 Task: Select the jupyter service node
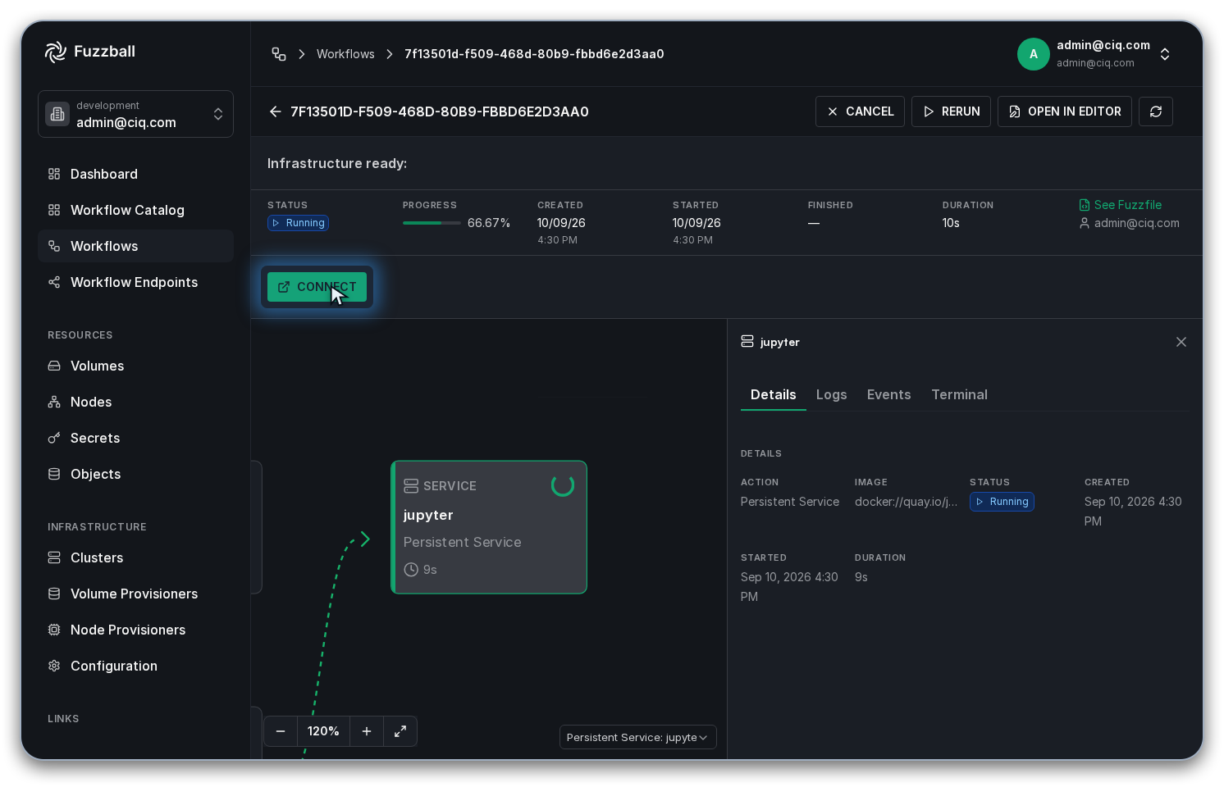(x=489, y=527)
